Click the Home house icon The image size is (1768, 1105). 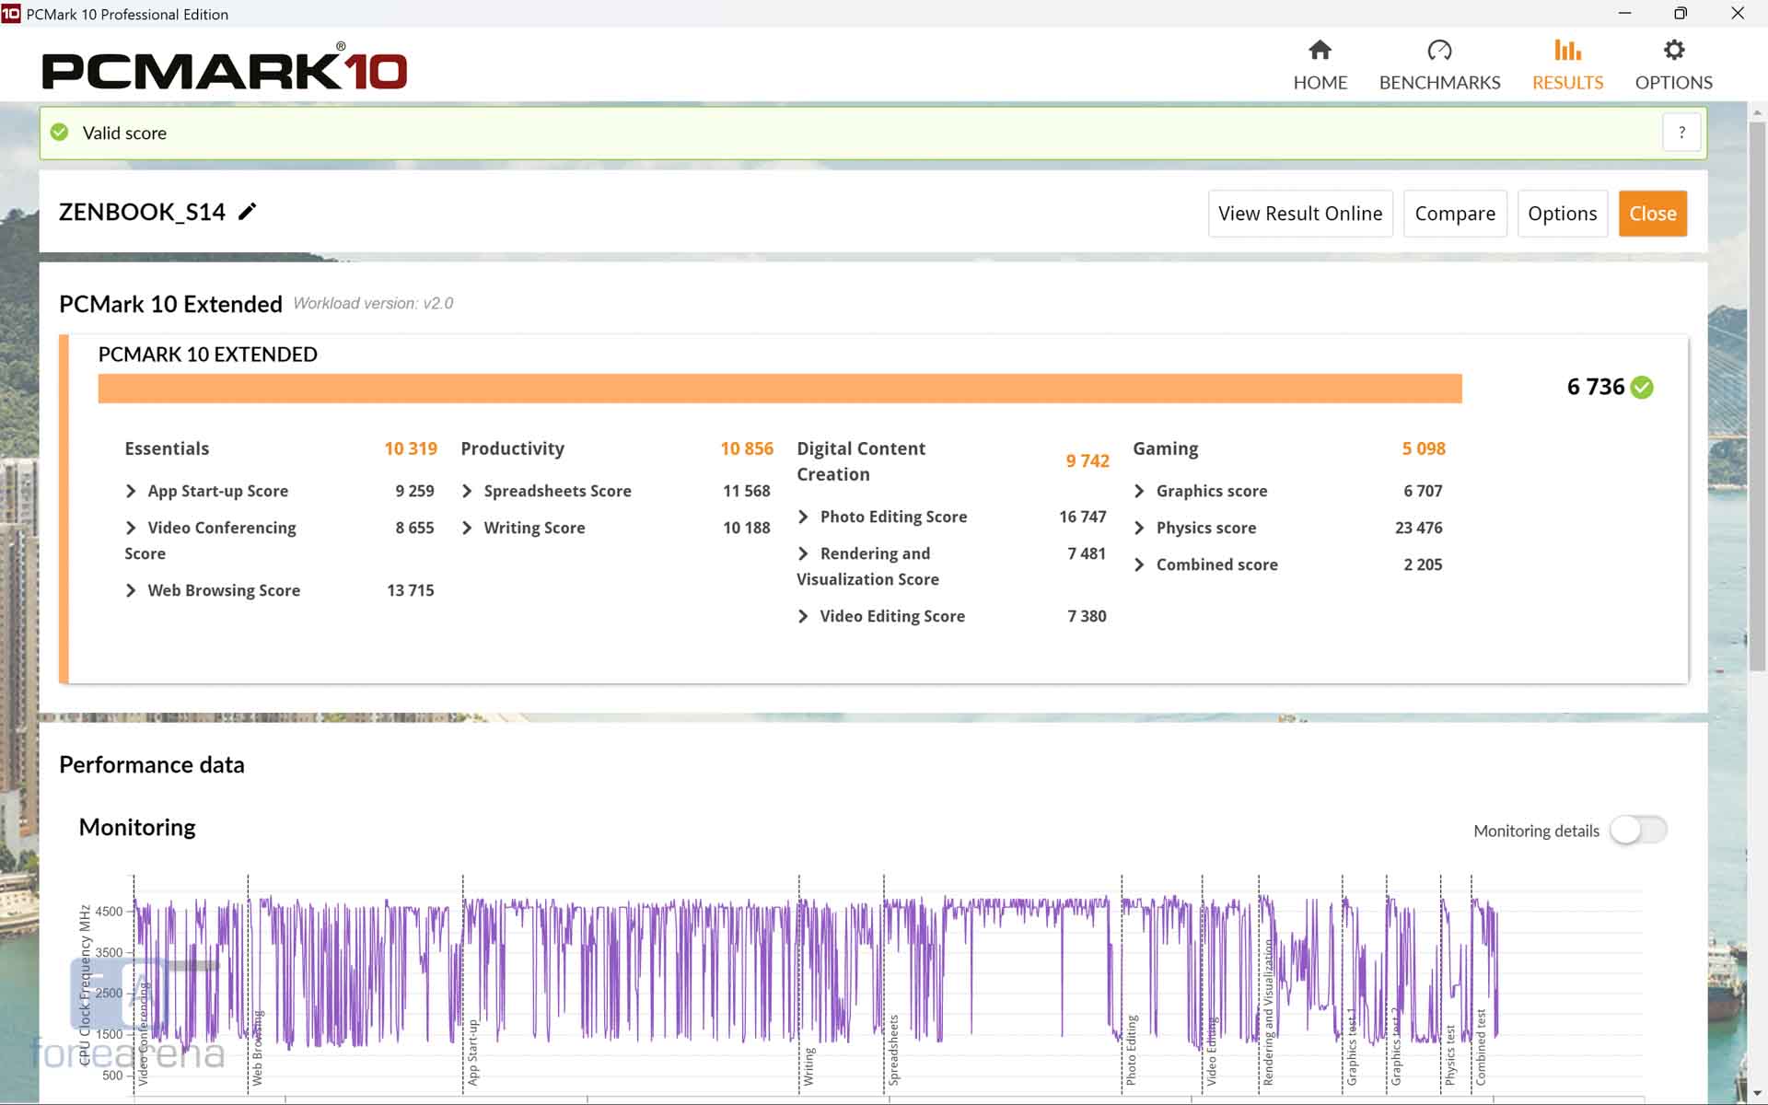(1320, 50)
